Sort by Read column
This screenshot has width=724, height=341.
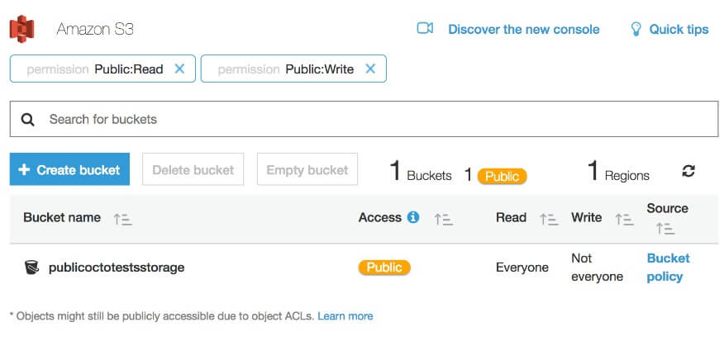[549, 219]
